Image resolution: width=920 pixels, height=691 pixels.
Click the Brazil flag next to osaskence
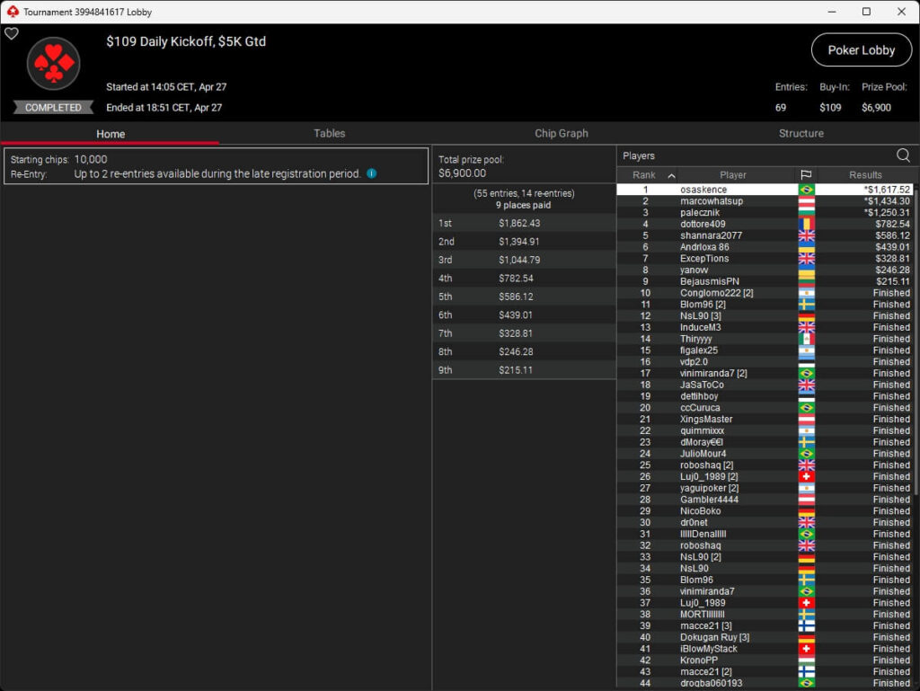(806, 190)
